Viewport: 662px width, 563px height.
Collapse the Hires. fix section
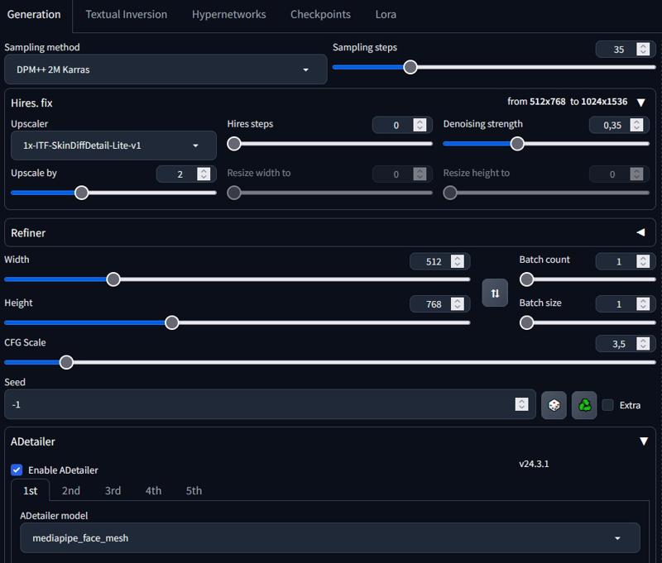point(640,103)
